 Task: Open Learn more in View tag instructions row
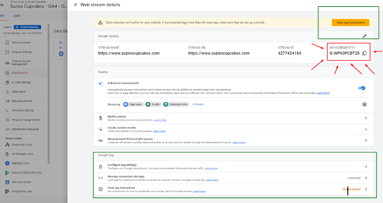pyautogui.click(x=199, y=191)
